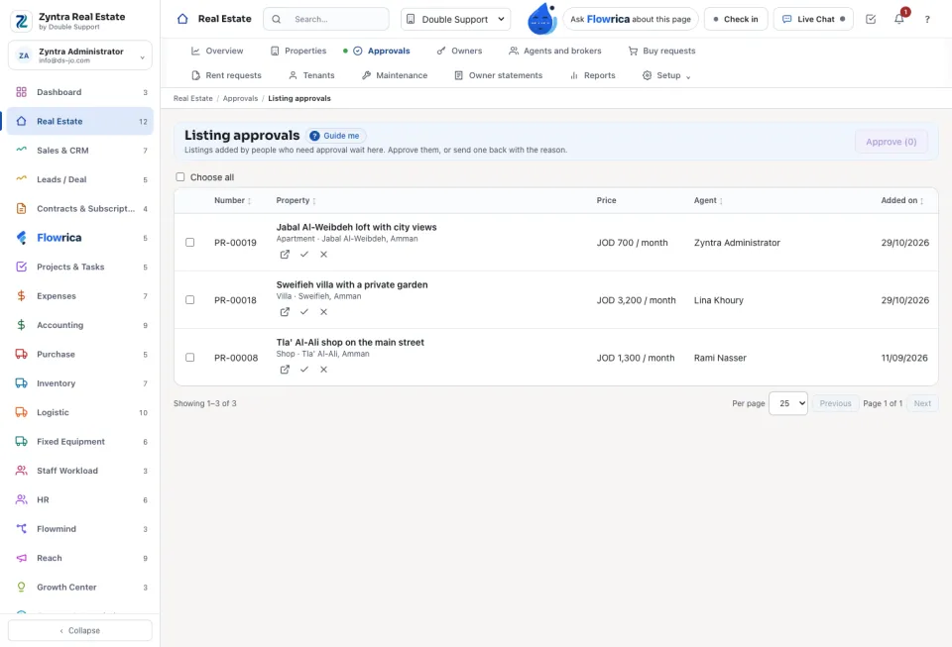Go to Agents and brokers tab
952x647 pixels.
coord(555,51)
